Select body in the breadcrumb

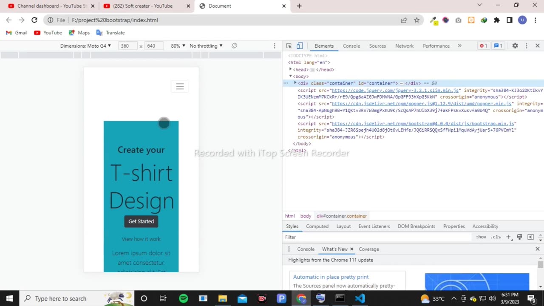(x=306, y=216)
